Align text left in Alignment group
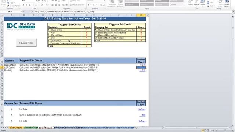This screenshot has height=132, width=235. tap(53, 5)
